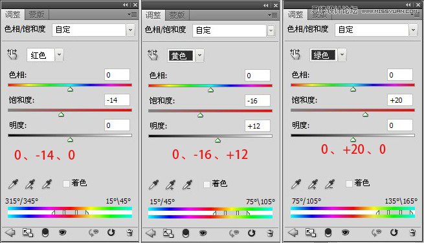Click the hue slider handle in Red panel

point(71,89)
